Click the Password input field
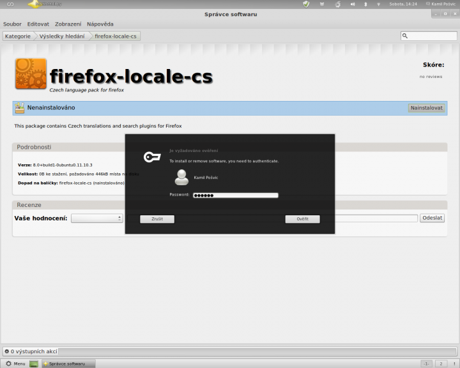460x368 pixels. point(236,195)
